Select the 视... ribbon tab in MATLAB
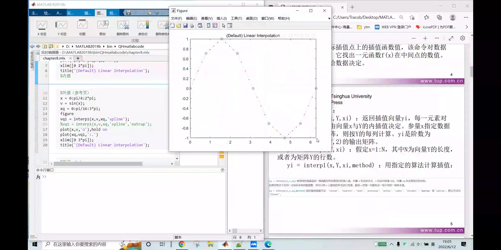This screenshot has height=250, width=501. 112,13
